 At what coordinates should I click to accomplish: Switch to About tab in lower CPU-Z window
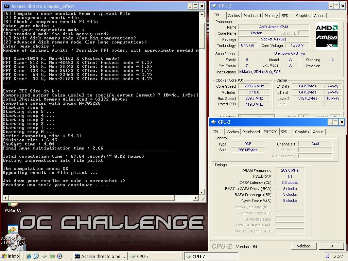(318, 132)
